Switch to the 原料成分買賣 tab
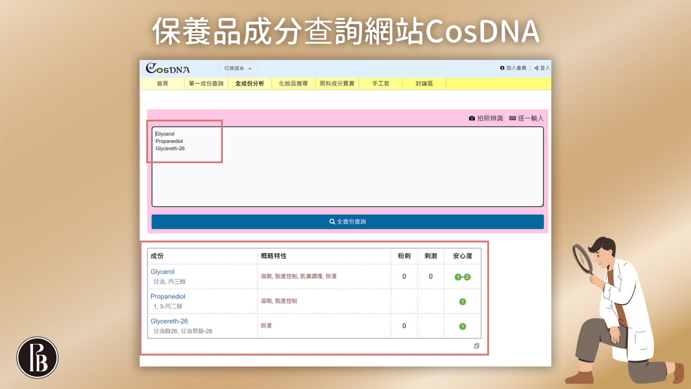691x389 pixels. pos(337,84)
